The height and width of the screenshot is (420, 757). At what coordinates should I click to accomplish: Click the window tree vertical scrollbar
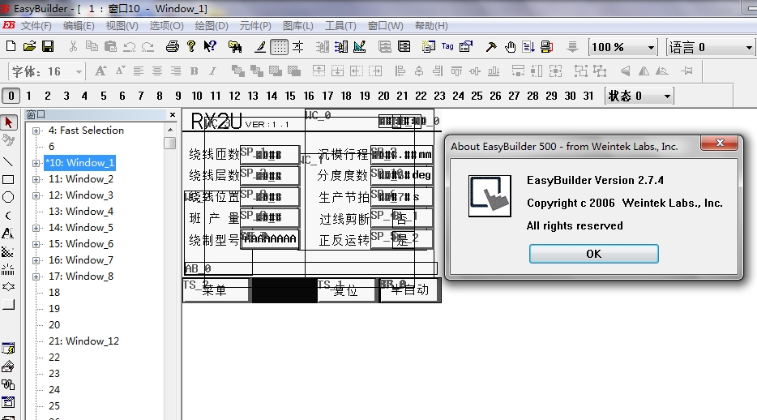click(x=169, y=268)
